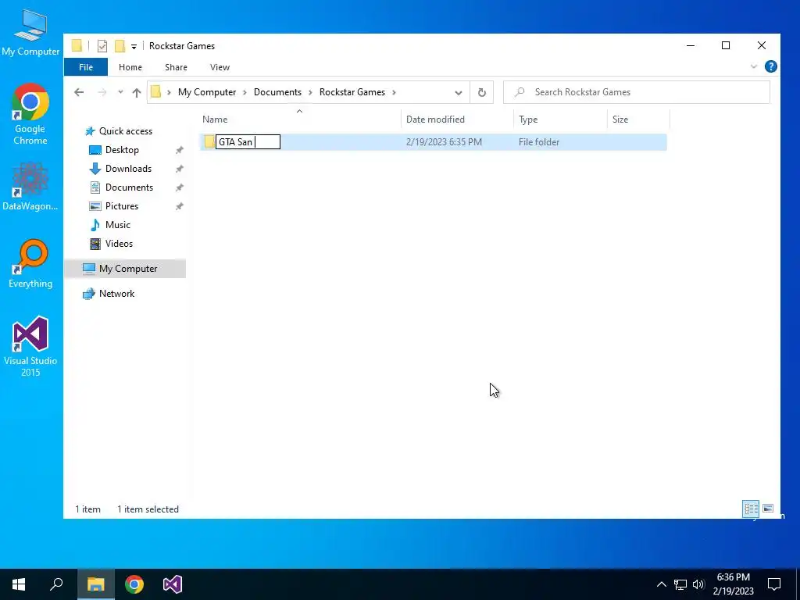This screenshot has height=600, width=800.
Task: Open File Explorer Help icon
Action: 770,66
